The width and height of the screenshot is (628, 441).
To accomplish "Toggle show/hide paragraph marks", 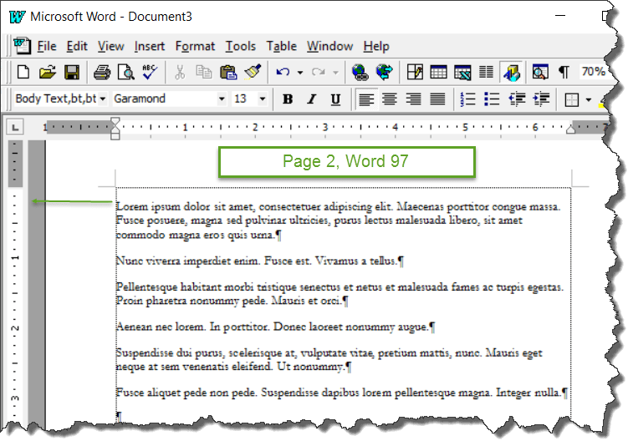I will tap(564, 73).
